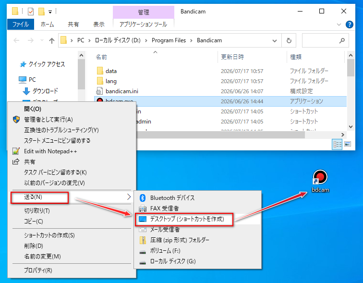This screenshot has height=283, width=363.
Task: Switch to the 表示 ribbon tab
Action: tap(99, 24)
